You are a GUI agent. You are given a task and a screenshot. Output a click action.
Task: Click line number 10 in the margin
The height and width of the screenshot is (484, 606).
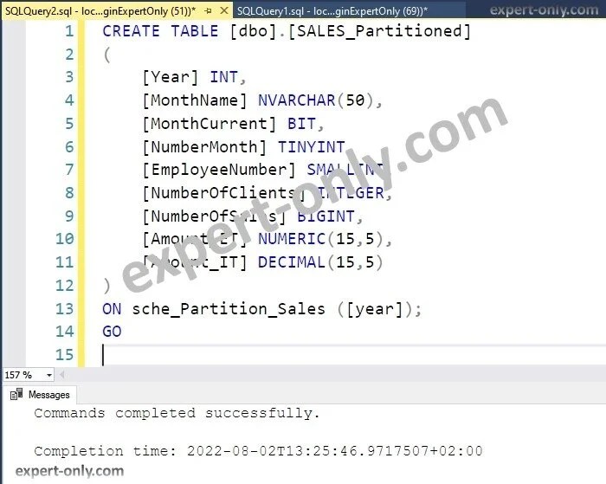point(65,239)
